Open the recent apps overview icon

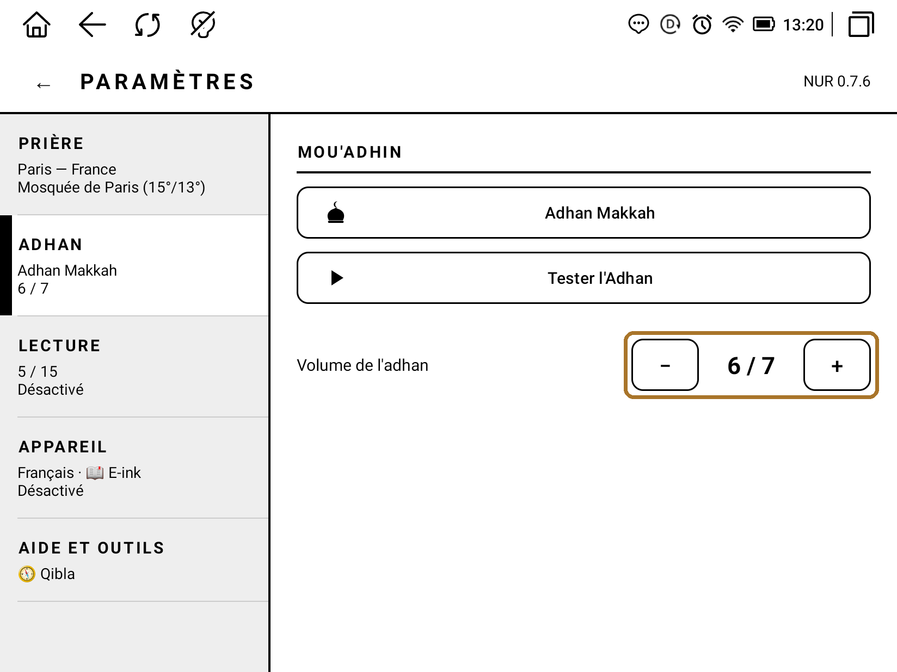point(861,25)
